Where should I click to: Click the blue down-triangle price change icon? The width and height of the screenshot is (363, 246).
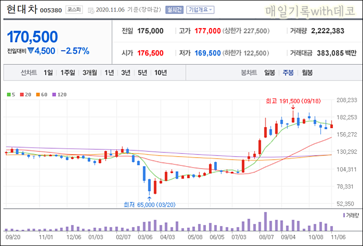click(31, 51)
